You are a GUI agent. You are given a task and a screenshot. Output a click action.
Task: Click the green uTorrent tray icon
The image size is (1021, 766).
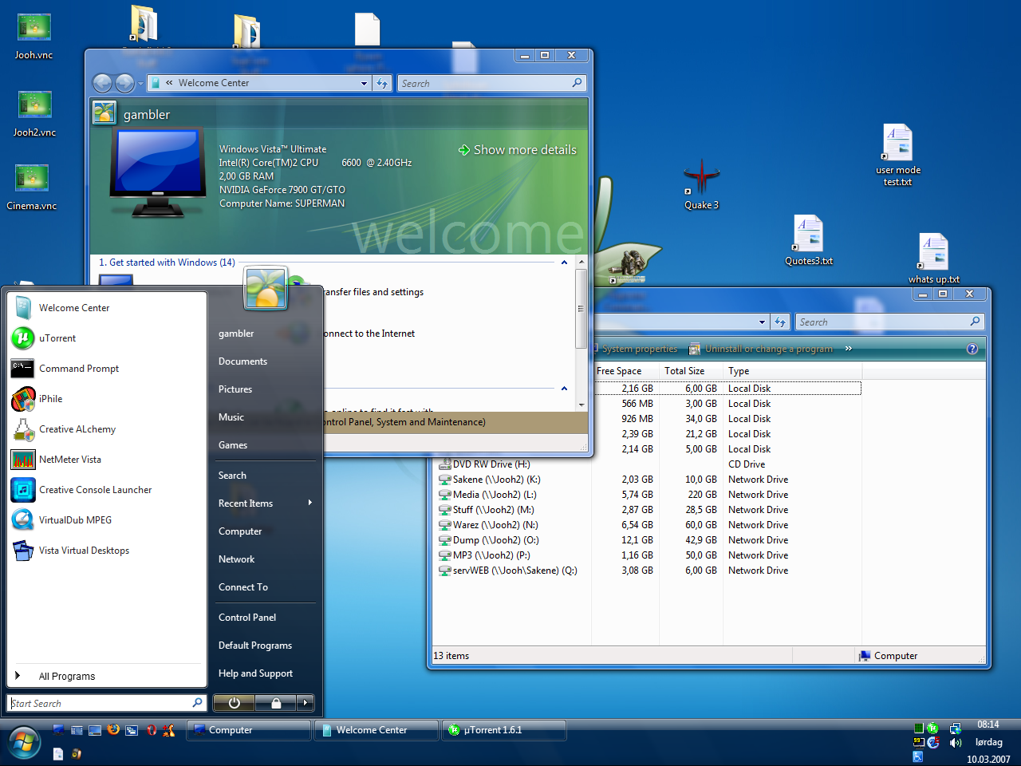click(x=932, y=728)
